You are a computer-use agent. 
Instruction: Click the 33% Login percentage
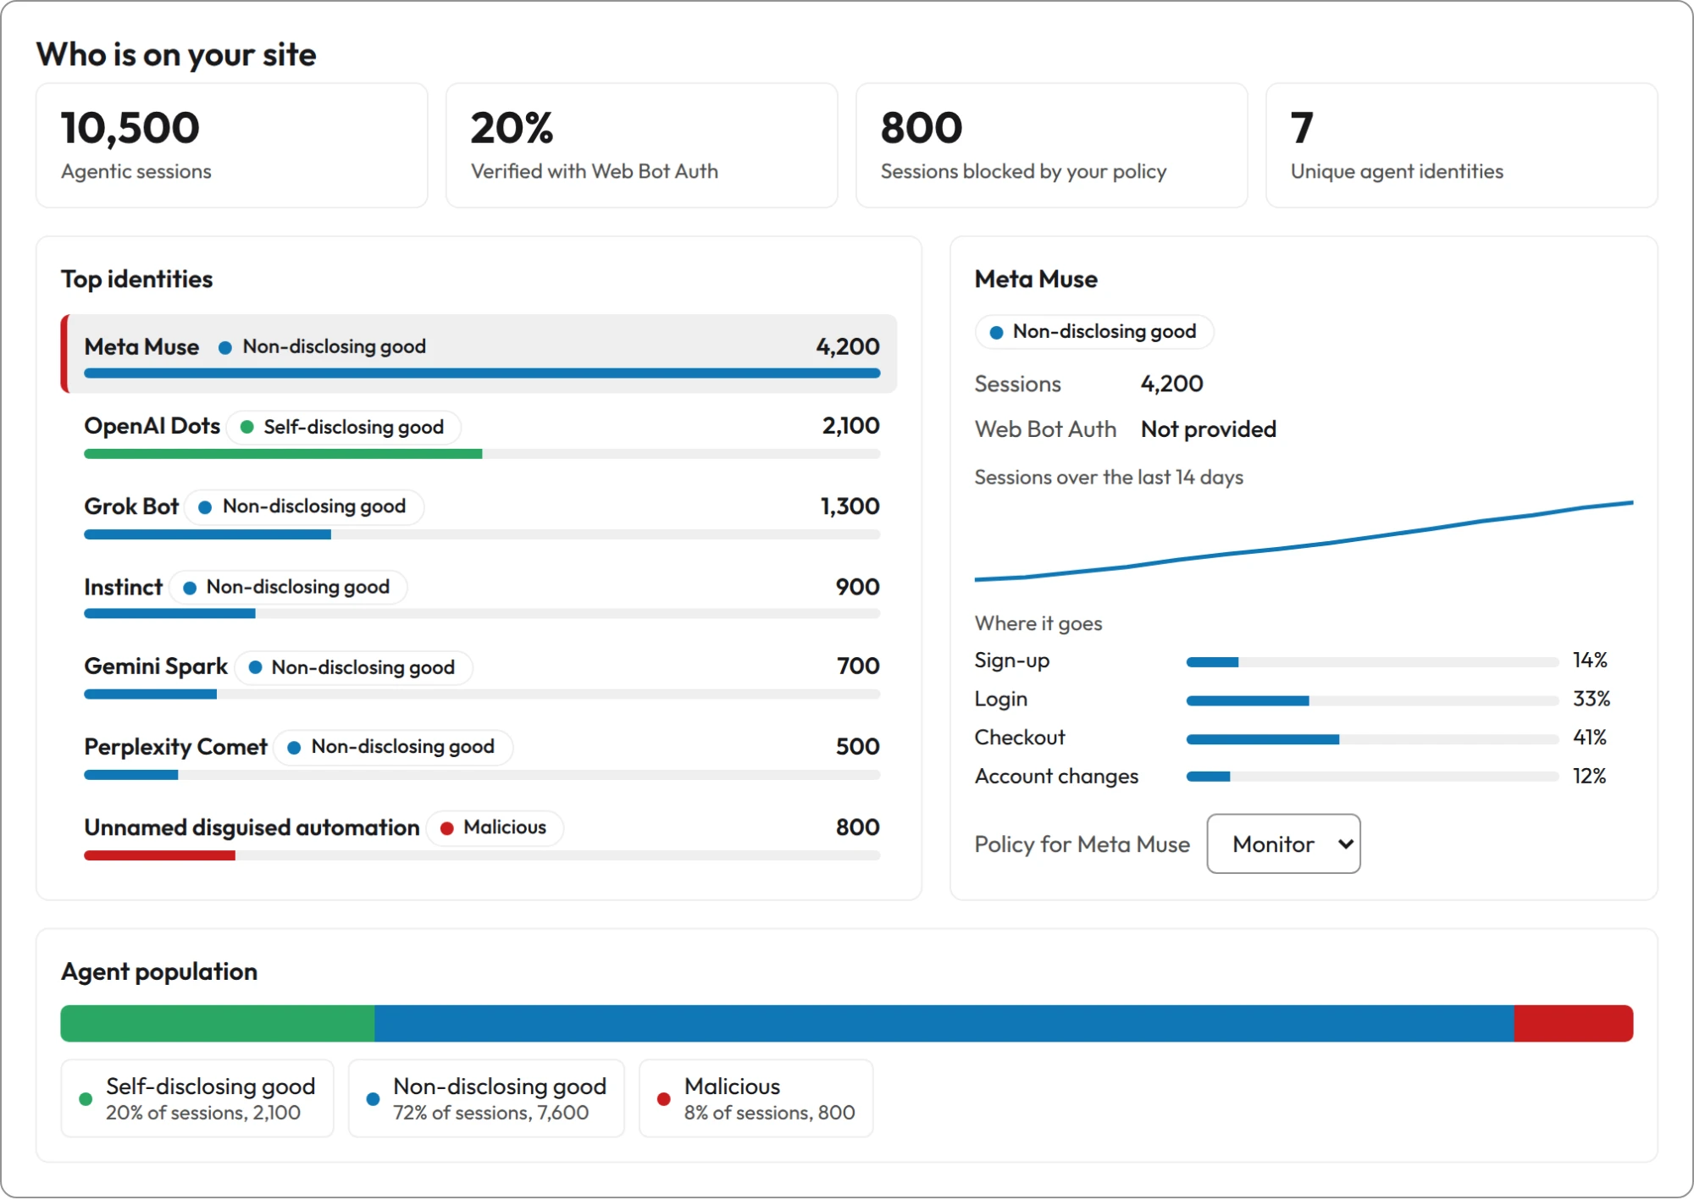click(1592, 700)
